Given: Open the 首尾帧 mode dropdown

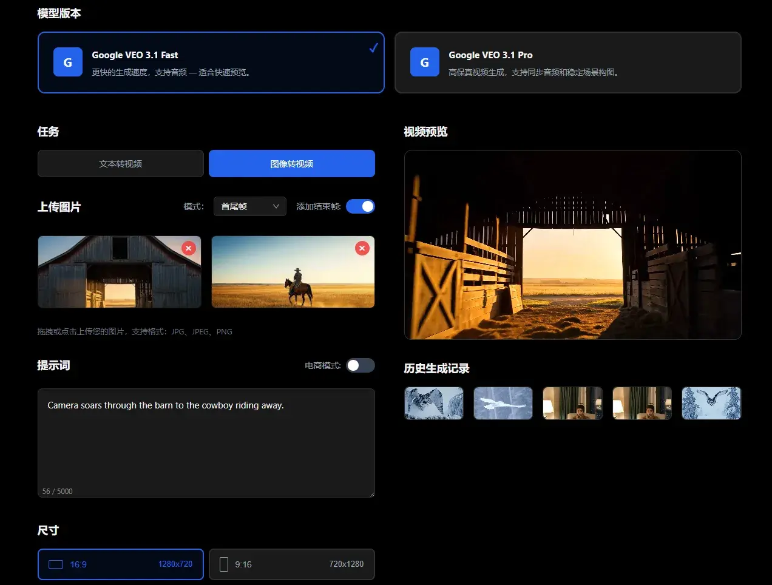Looking at the screenshot, I should click(x=249, y=206).
